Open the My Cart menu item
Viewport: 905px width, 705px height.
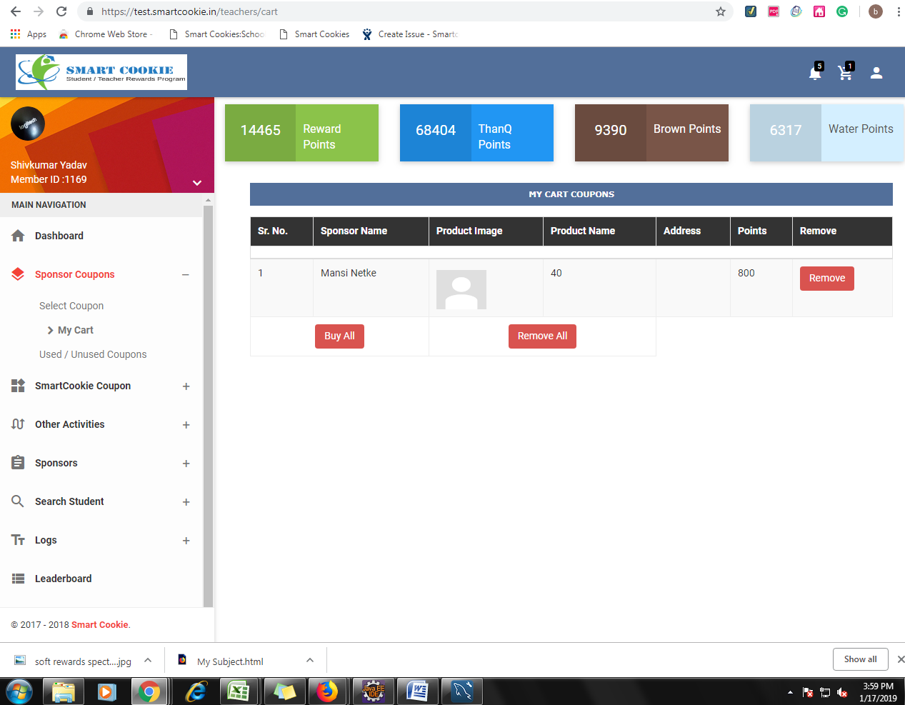pos(75,330)
